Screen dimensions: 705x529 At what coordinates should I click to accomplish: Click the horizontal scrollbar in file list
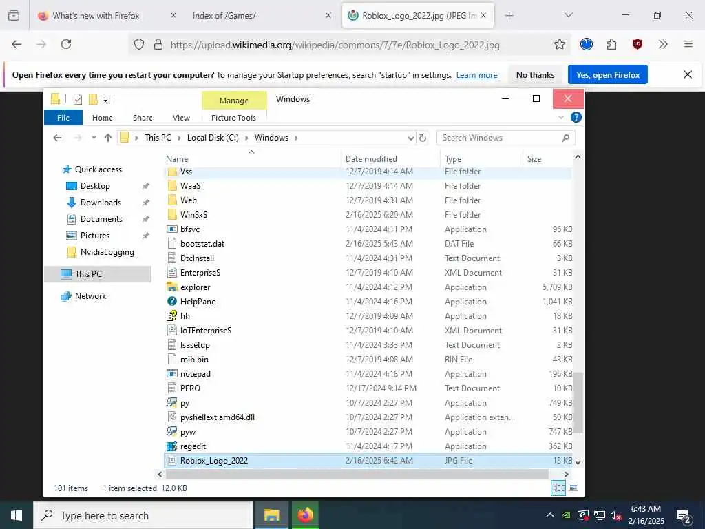click(x=357, y=474)
